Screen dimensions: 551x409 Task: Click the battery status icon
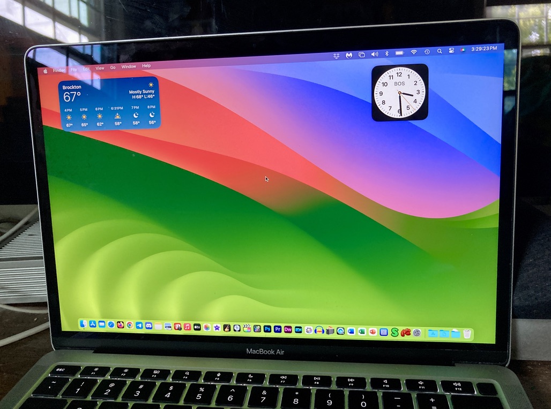click(399, 53)
